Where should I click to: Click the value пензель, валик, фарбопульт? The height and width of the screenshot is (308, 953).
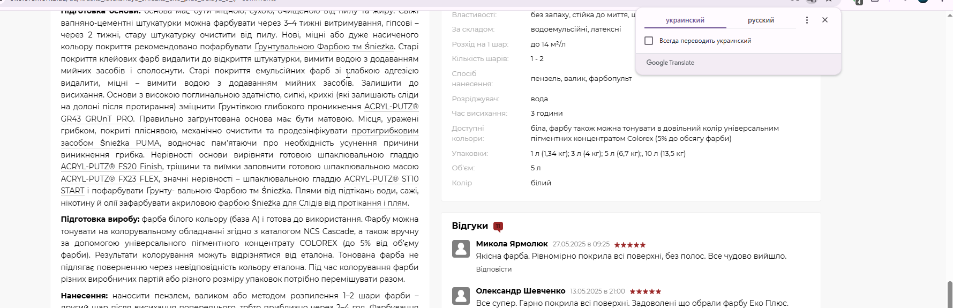tap(581, 79)
